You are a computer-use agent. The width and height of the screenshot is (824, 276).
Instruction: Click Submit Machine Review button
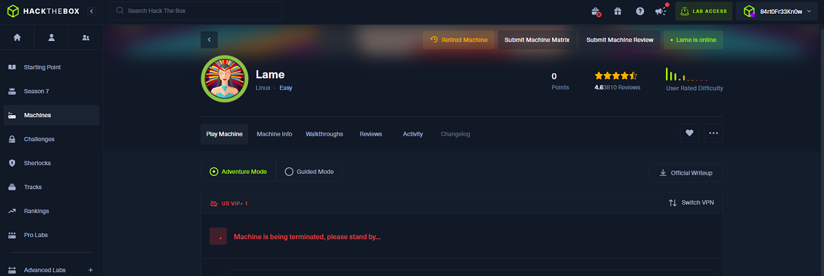[620, 40]
